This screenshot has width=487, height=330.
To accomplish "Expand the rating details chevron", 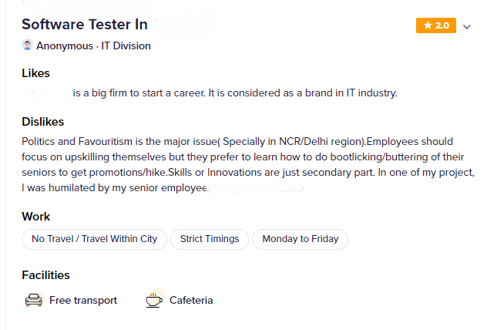I will click(466, 26).
